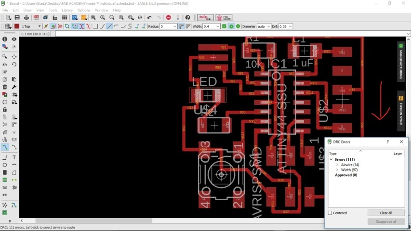Select the Arc drawing tool

tap(14, 165)
